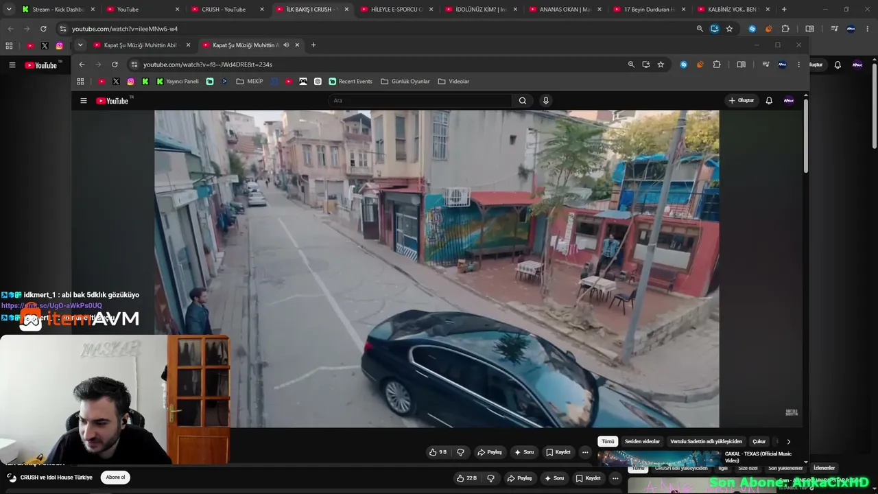Open notifications bell in front window's YouTube

(769, 101)
